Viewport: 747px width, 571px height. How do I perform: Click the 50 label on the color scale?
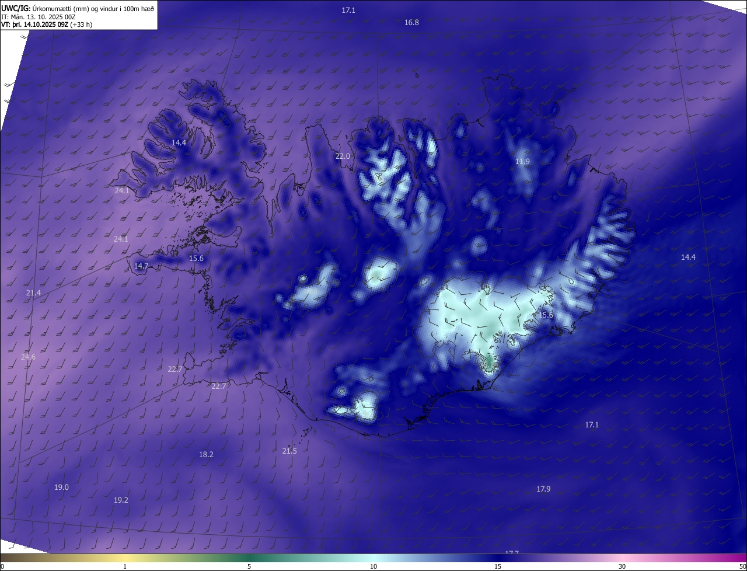(x=742, y=566)
